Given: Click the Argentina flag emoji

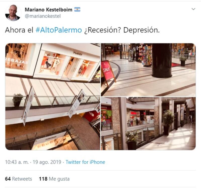Looking at the screenshot, I should [x=77, y=10].
